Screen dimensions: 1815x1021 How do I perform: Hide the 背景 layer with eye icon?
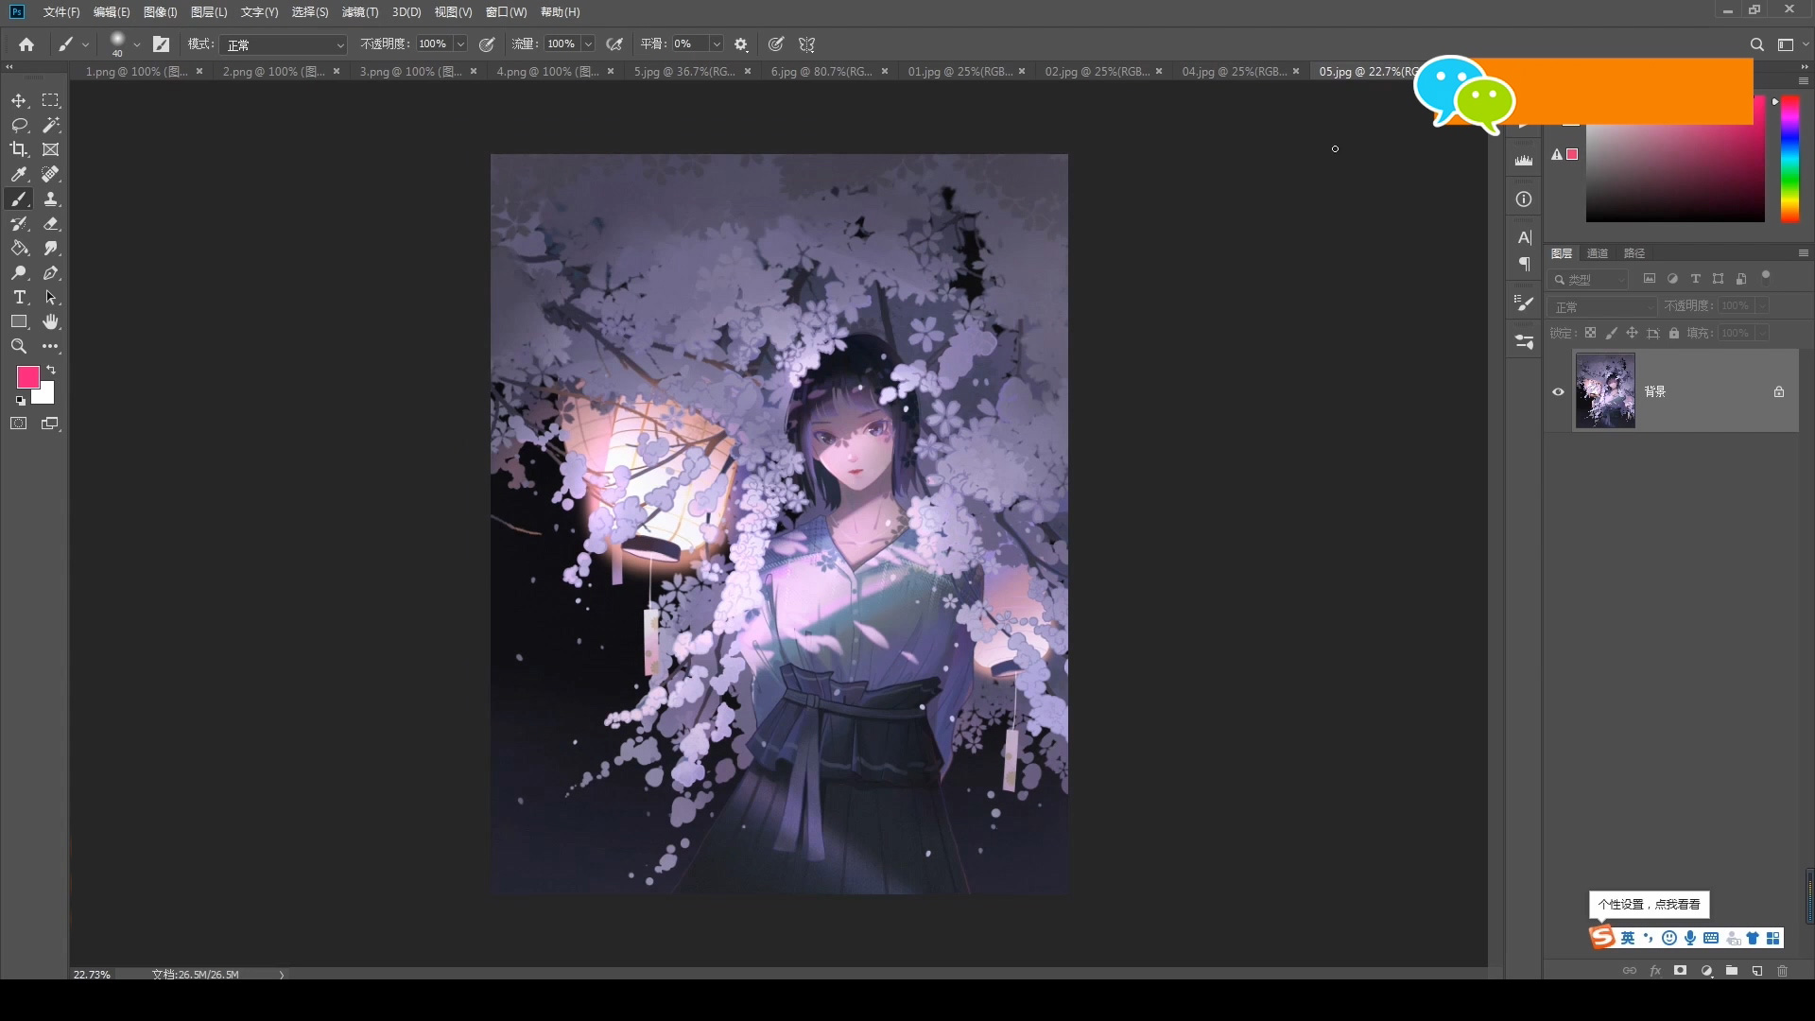1558,391
